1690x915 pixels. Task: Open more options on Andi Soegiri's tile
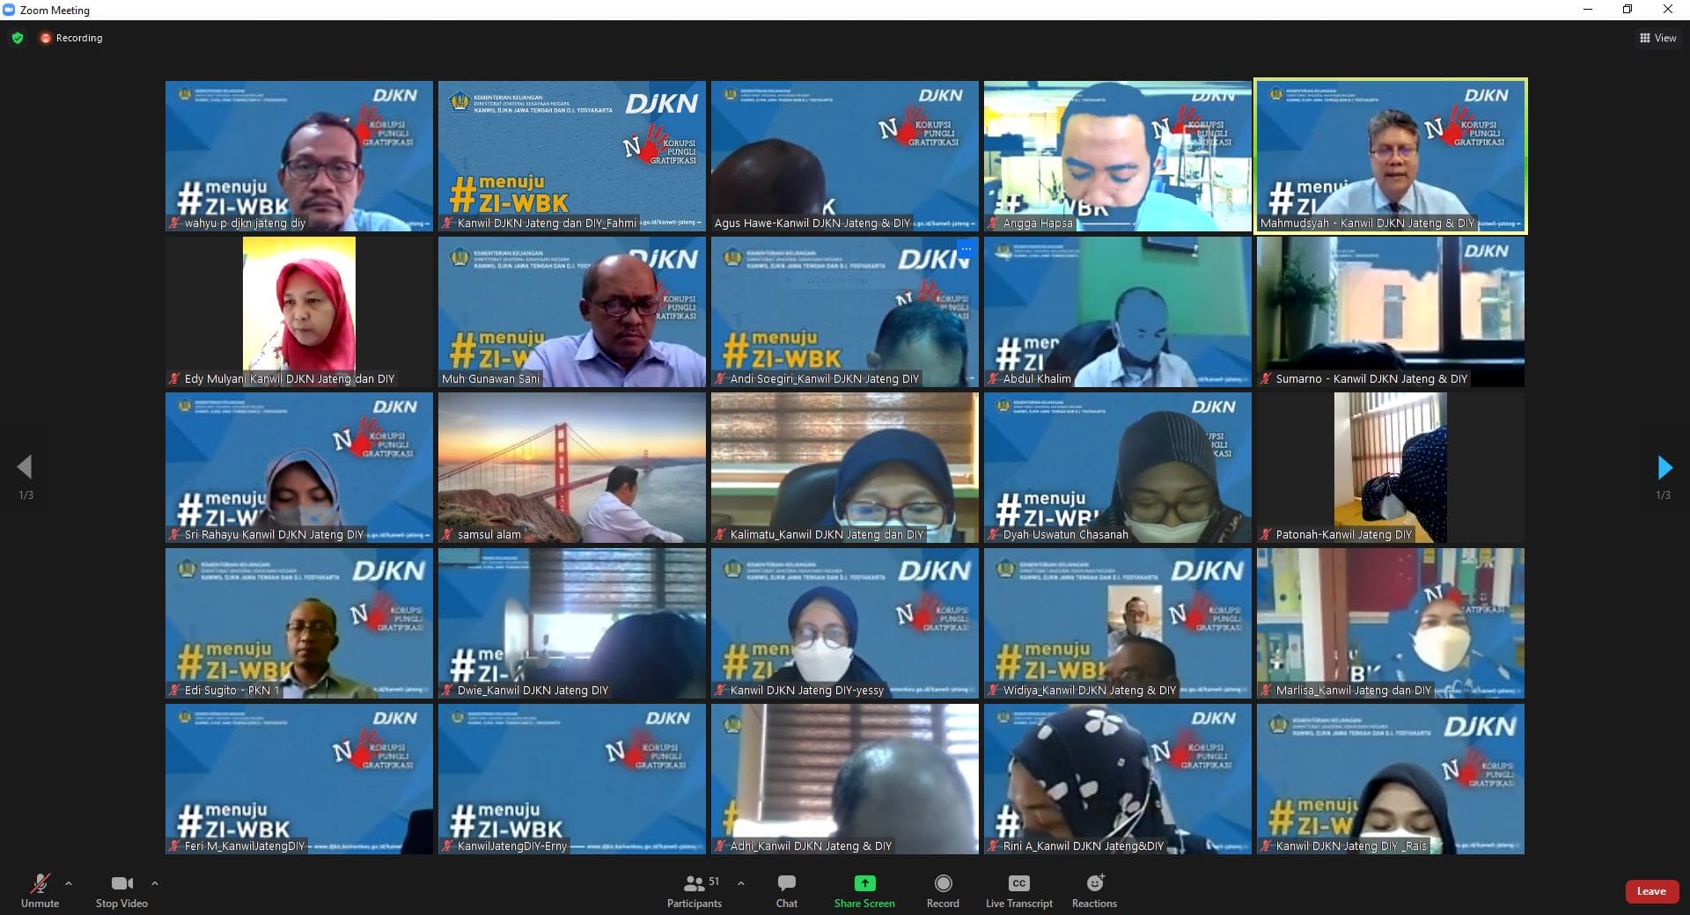[966, 249]
